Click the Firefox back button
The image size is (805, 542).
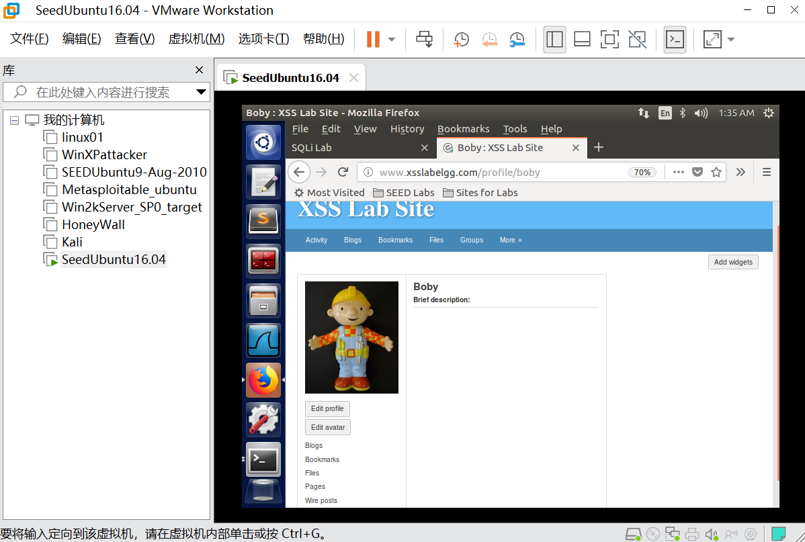[x=299, y=172]
